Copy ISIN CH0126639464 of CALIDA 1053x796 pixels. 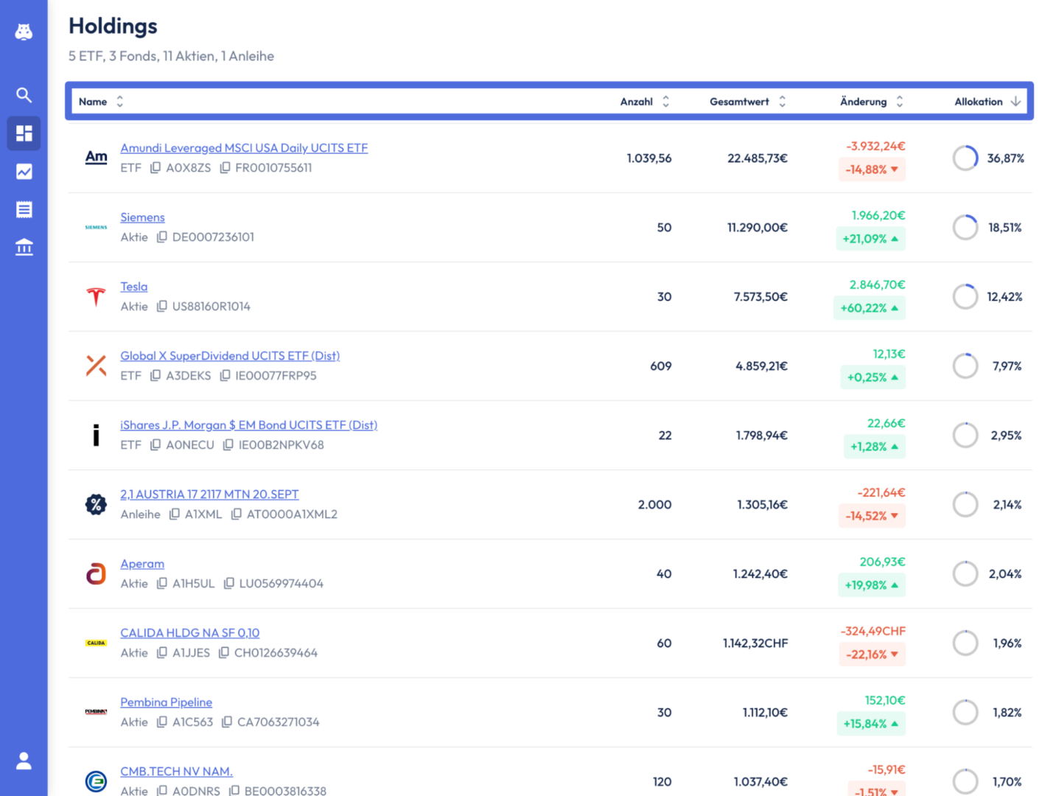[223, 653]
